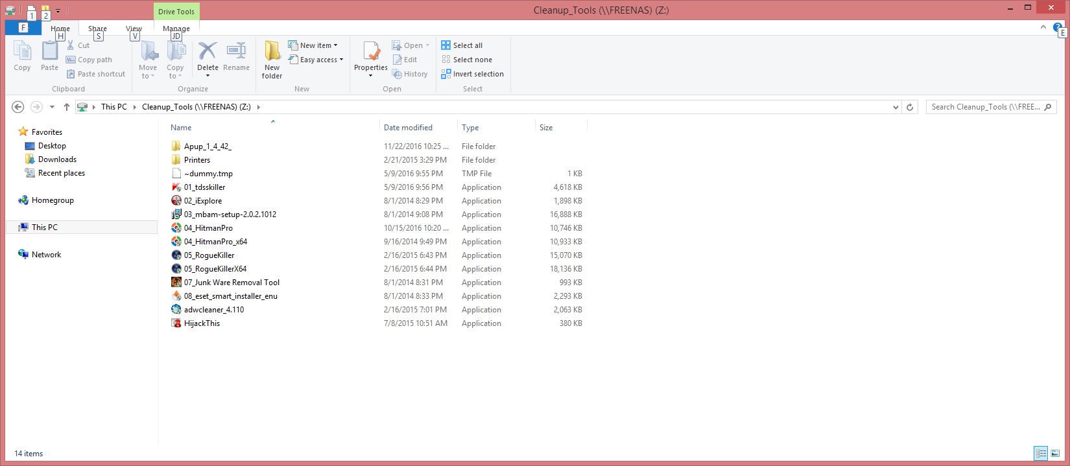Select the adwcleaner_4.110 application icon
Screen dimensions: 1070x466
[176, 310]
